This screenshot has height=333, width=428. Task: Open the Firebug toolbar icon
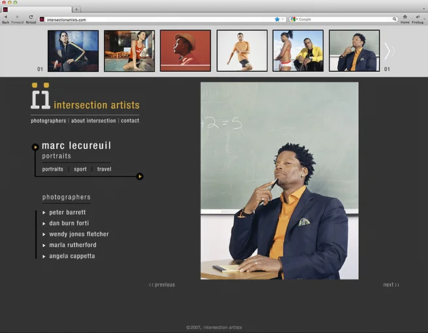[418, 19]
